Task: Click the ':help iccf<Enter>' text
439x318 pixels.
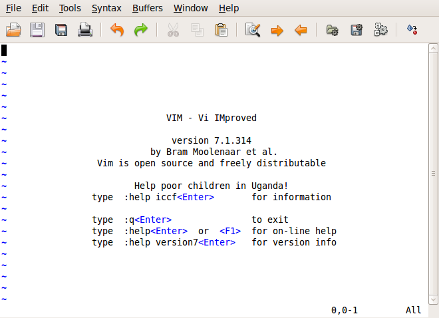Action: (x=169, y=197)
